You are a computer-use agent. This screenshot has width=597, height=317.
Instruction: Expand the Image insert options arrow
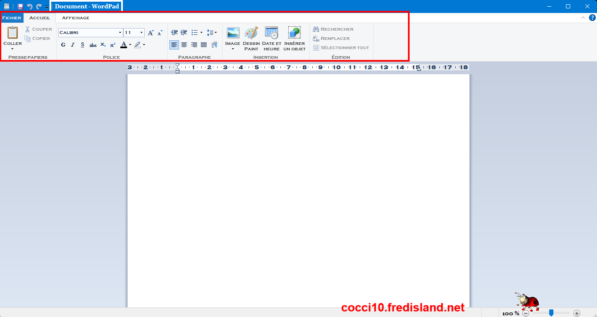pos(233,49)
